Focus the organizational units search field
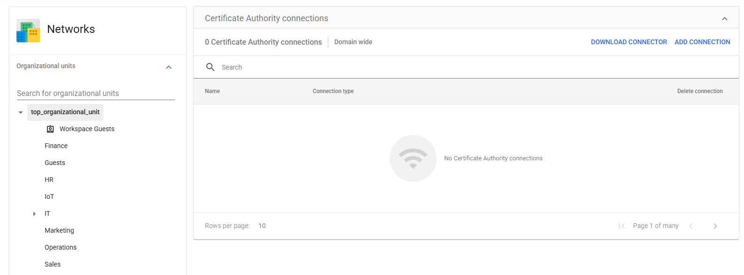 point(96,93)
